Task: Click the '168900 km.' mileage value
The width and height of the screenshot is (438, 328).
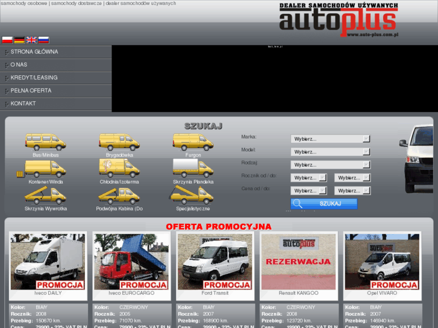Action: point(215,321)
